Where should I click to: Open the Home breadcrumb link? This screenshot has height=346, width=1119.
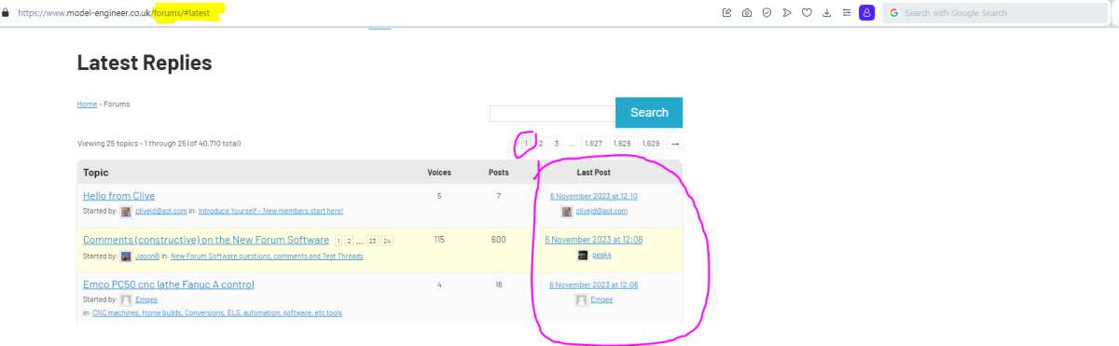(x=87, y=104)
